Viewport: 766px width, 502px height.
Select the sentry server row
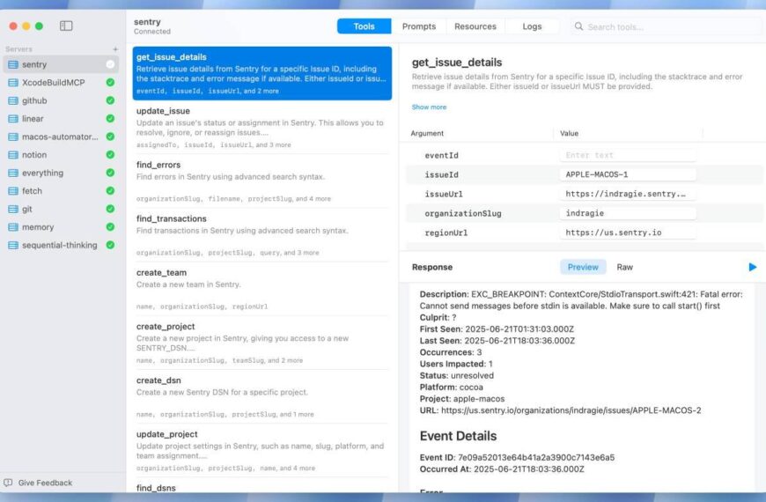click(x=61, y=64)
